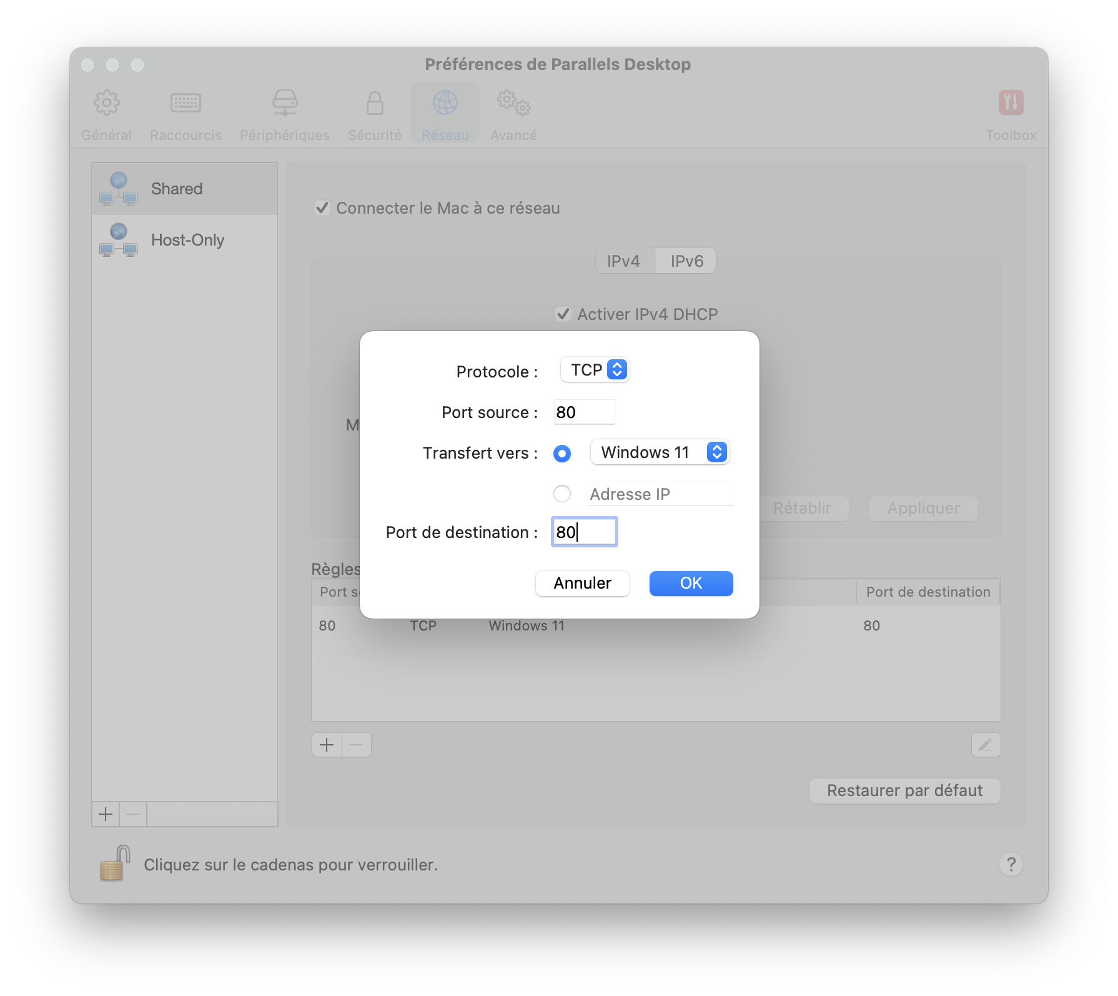Viewport: 1118px width, 996px height.
Task: Click the Shared network name
Action: [x=177, y=189]
